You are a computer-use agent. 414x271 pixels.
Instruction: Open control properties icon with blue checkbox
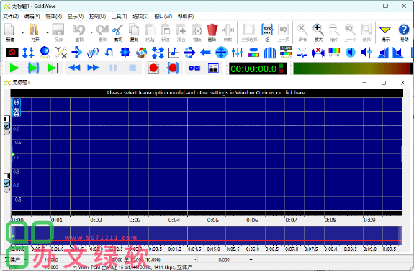(x=194, y=68)
